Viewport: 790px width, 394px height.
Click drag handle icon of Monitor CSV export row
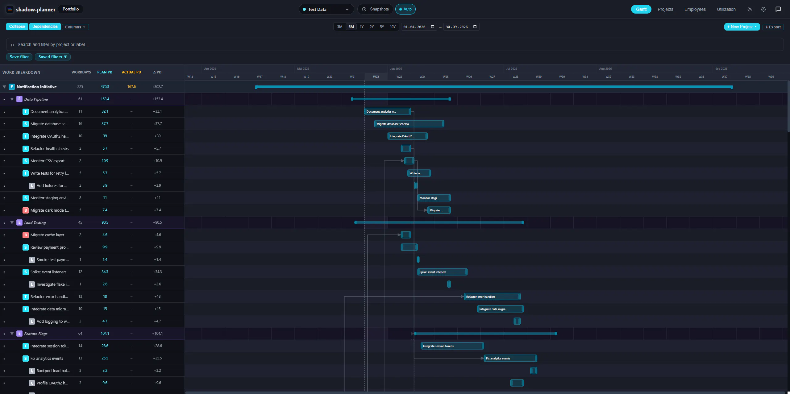[x=4, y=161]
